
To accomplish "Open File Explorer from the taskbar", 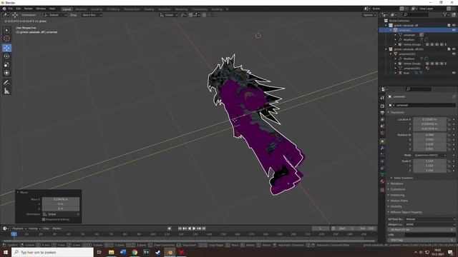I will tap(112, 252).
